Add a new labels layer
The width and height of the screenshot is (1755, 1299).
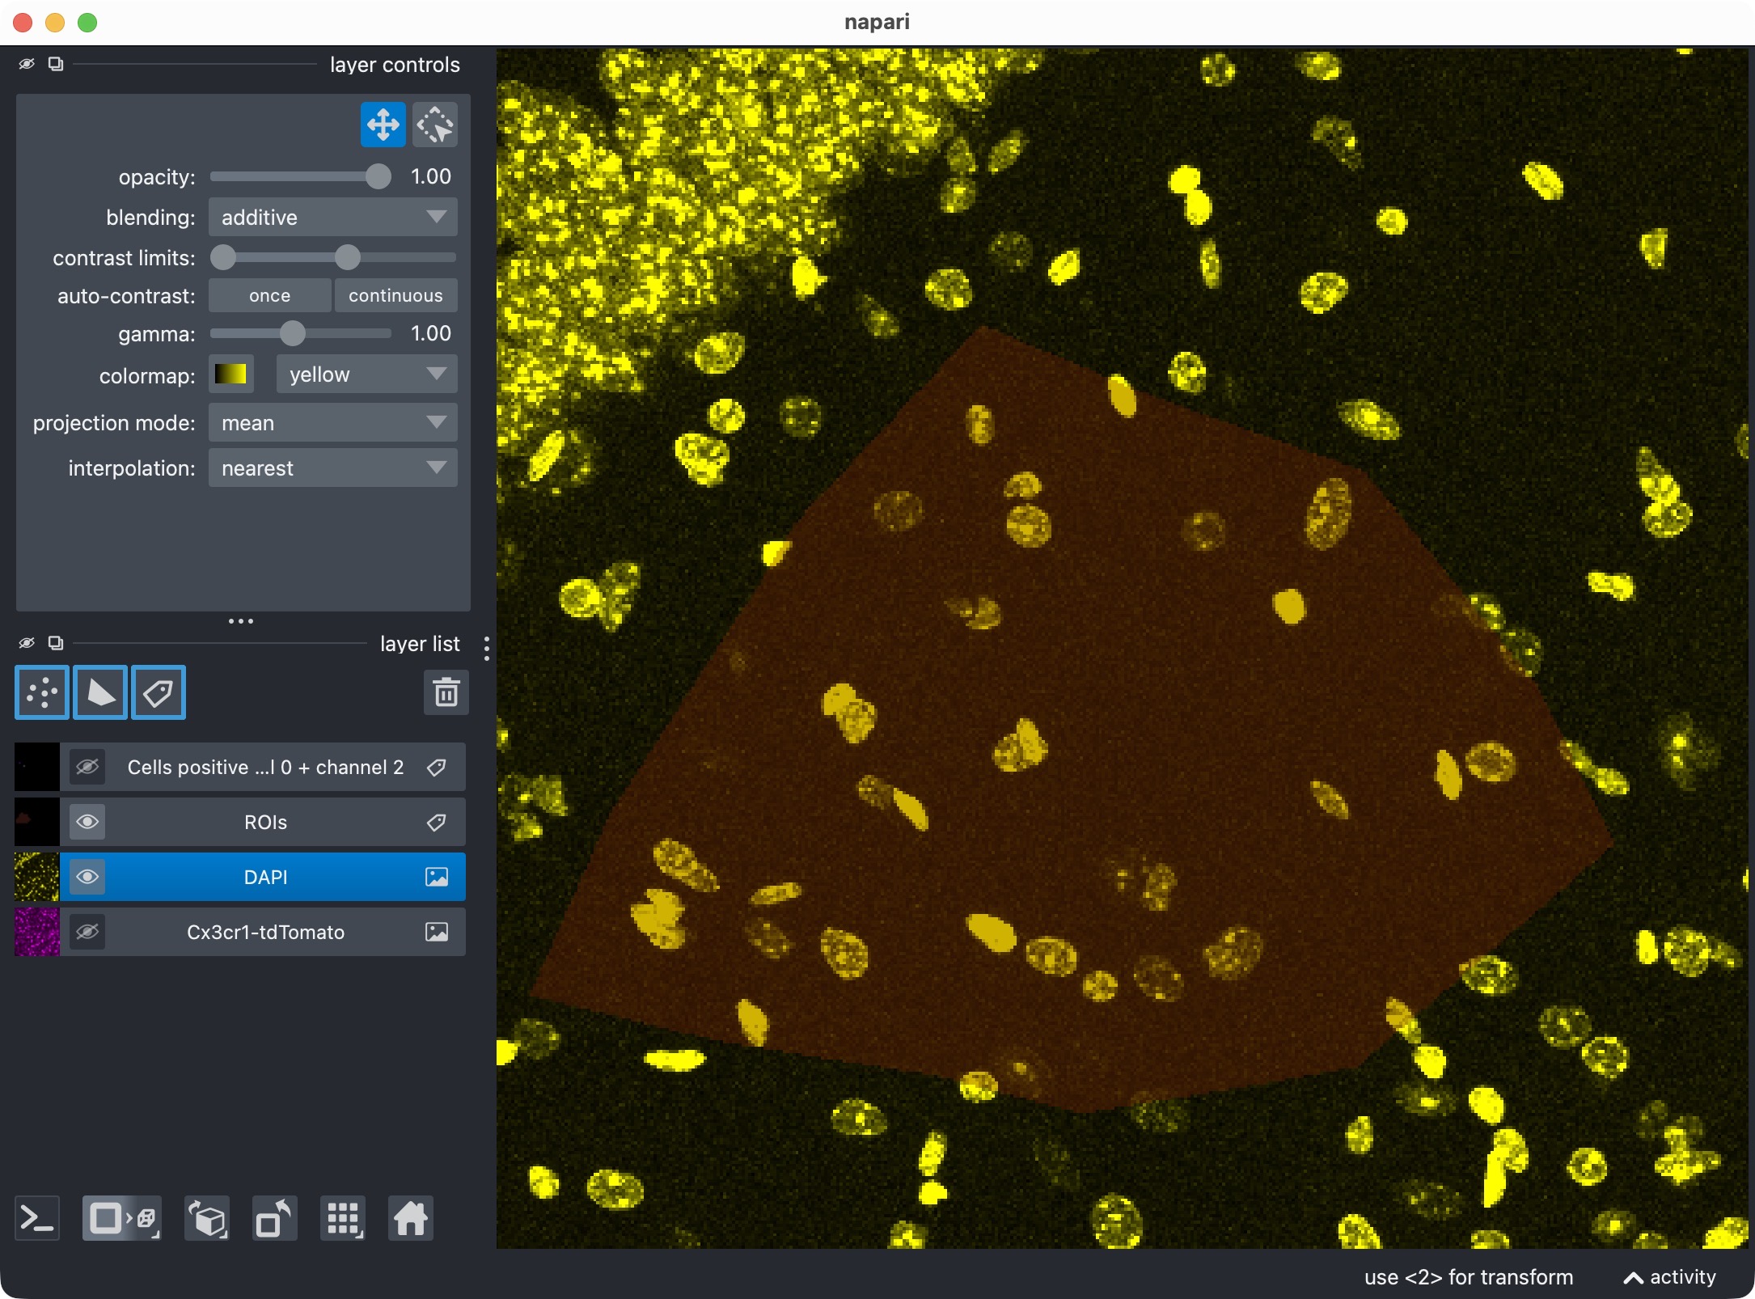pyautogui.click(x=159, y=692)
